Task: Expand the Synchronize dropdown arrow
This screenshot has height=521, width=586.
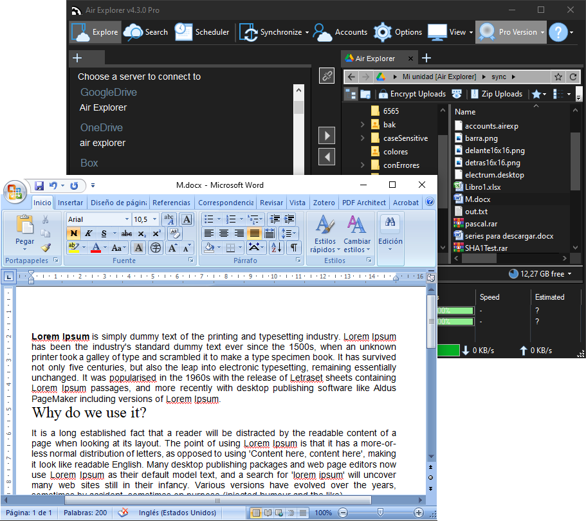Action: pos(307,33)
